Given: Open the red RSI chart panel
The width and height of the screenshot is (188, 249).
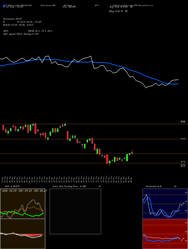Looking at the screenshot, I should [165, 234].
